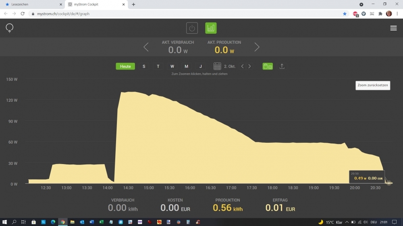Select the 'M' month range button
Screen dimensions: 403x226
(x=186, y=66)
